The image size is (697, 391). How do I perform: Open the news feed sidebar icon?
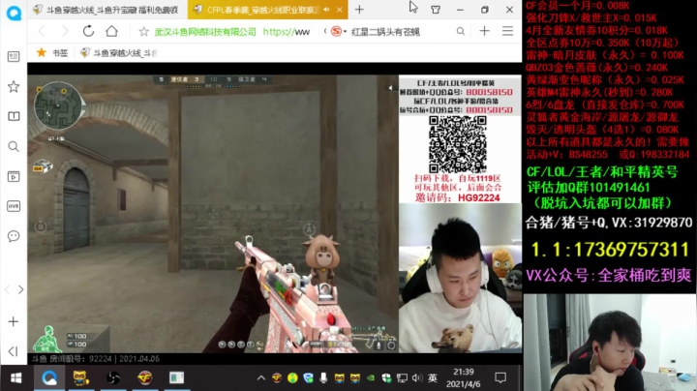click(14, 57)
